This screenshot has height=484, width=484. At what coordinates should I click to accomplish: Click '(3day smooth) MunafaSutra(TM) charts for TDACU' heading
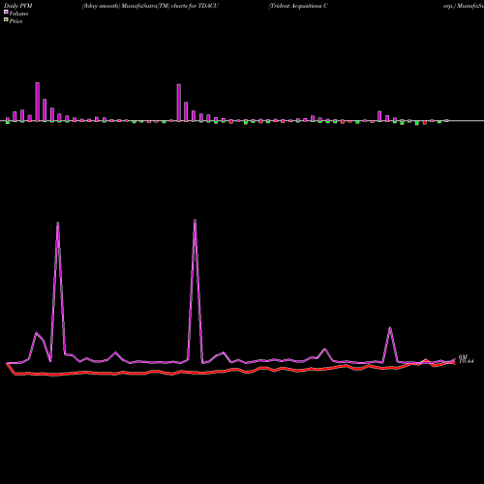[x=150, y=6]
